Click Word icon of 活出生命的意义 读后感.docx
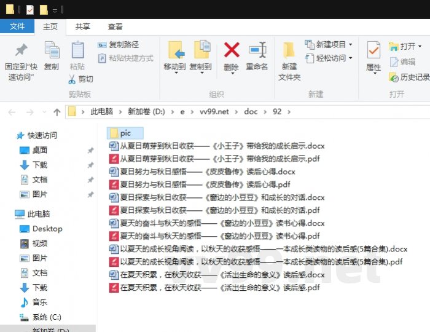Image resolution: width=430 pixels, height=332 pixels. [114, 275]
